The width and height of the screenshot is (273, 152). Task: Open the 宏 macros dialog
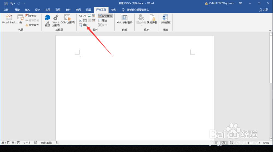20,19
